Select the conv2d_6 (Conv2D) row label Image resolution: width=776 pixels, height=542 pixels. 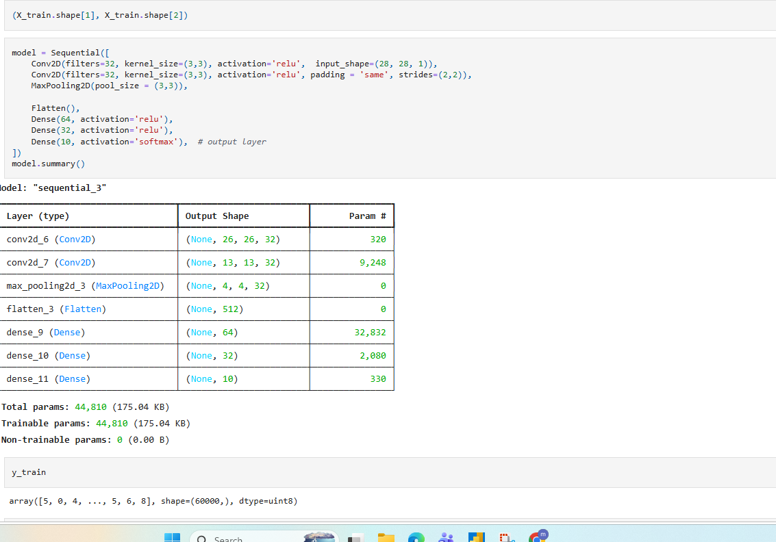pyautogui.click(x=51, y=240)
